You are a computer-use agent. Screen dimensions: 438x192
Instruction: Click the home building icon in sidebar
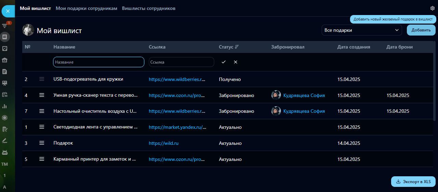tap(5, 60)
